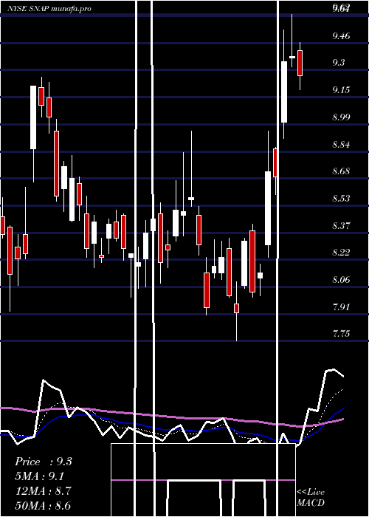Select the 7.91 price axis label
This screenshot has width=369, height=517.
341,307
